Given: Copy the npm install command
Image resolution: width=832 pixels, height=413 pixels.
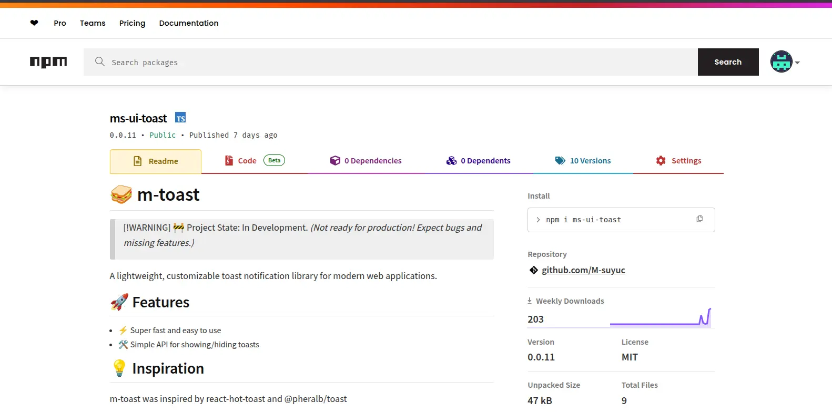Looking at the screenshot, I should coord(699,219).
